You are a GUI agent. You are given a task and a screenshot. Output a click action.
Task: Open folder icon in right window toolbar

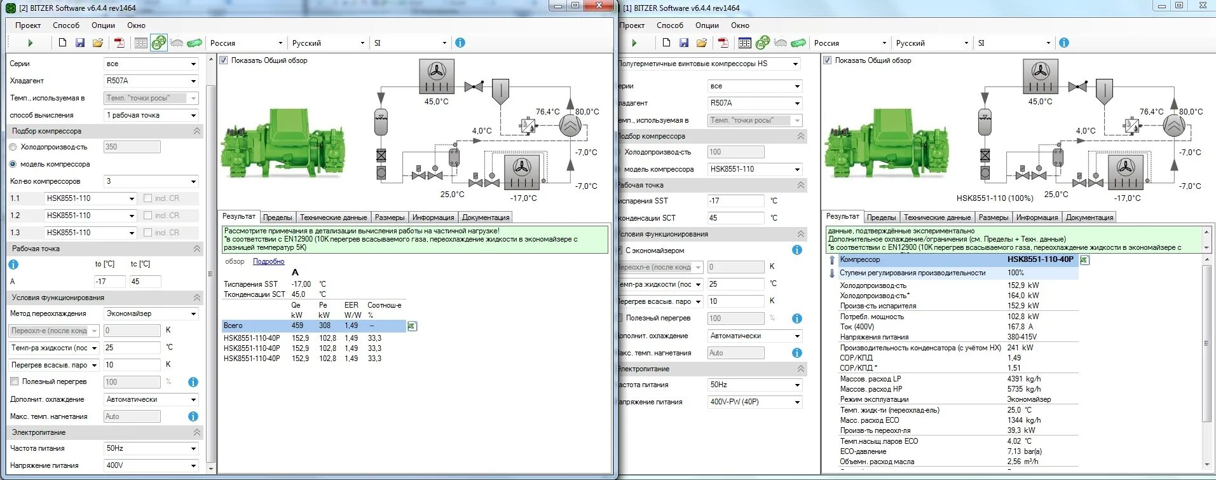702,43
